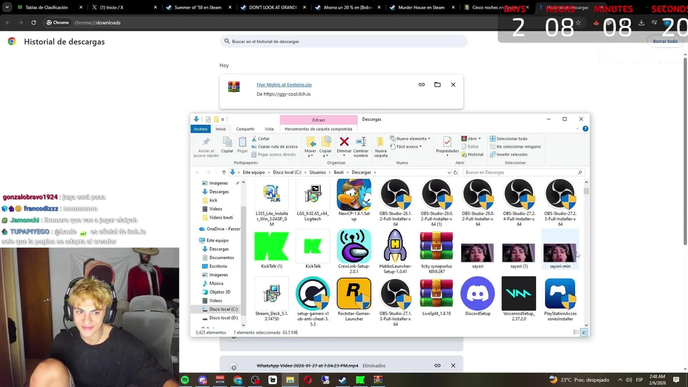Copy download link of Five Nights at Epsteins.zip
Screen dimensions: 688x387
[421, 84]
